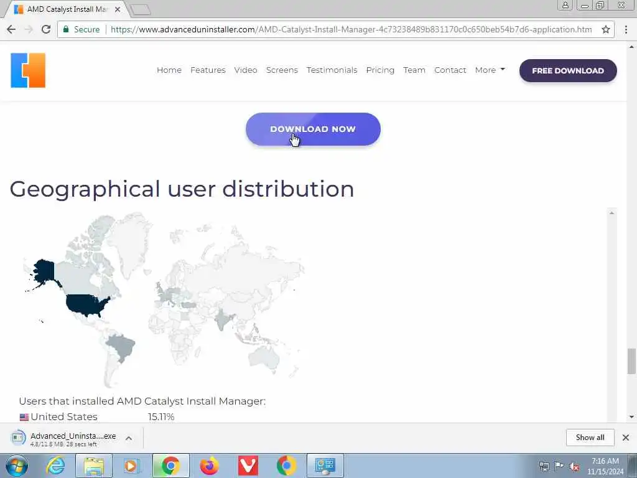Open the Windows Start menu
This screenshot has height=478, width=637.
17,466
